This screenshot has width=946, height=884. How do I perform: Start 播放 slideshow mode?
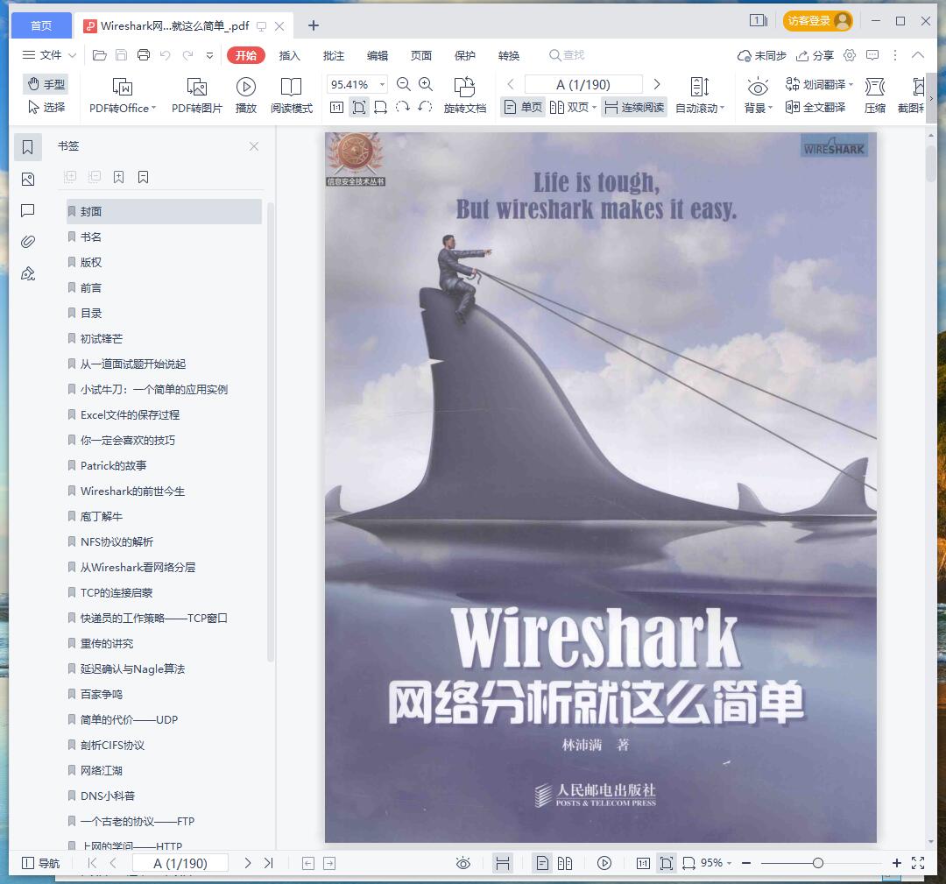coord(245,96)
